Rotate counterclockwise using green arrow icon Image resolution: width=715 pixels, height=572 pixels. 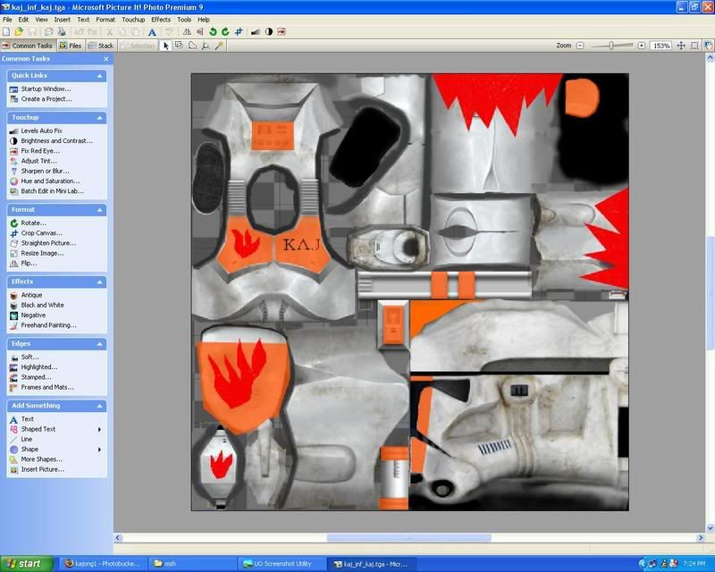click(x=213, y=32)
